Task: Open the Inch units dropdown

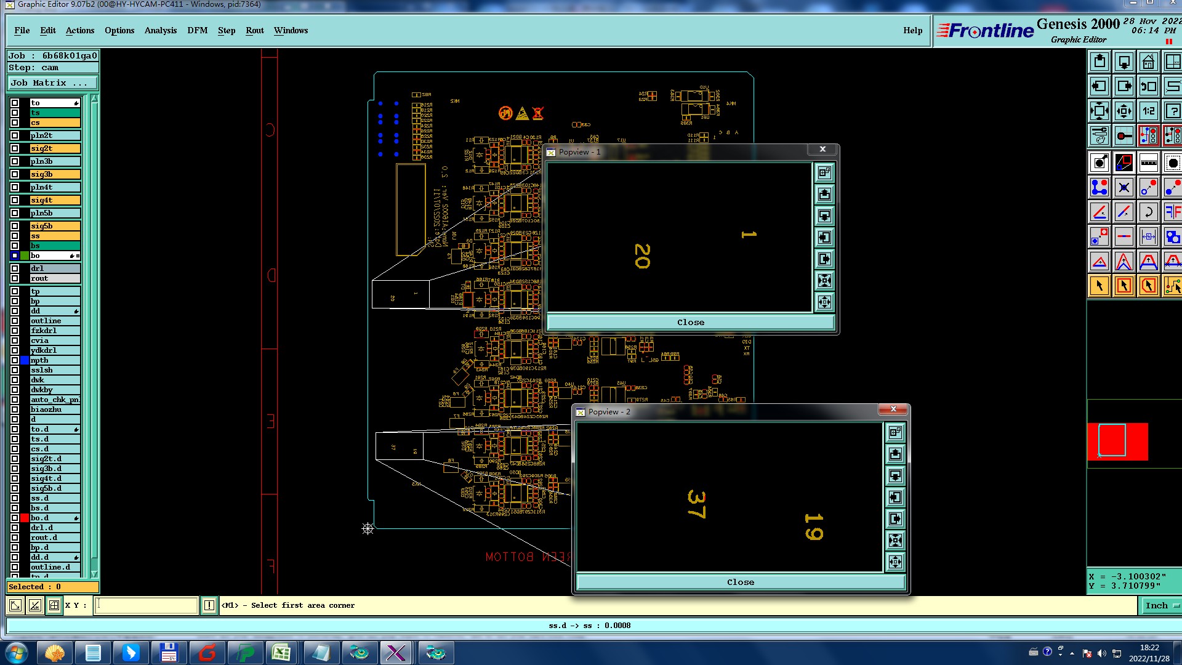Action: click(1161, 606)
